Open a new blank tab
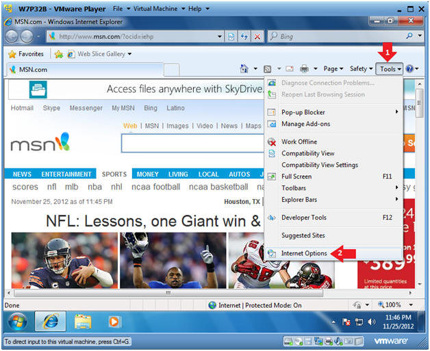430x351 pixels. tap(171, 70)
